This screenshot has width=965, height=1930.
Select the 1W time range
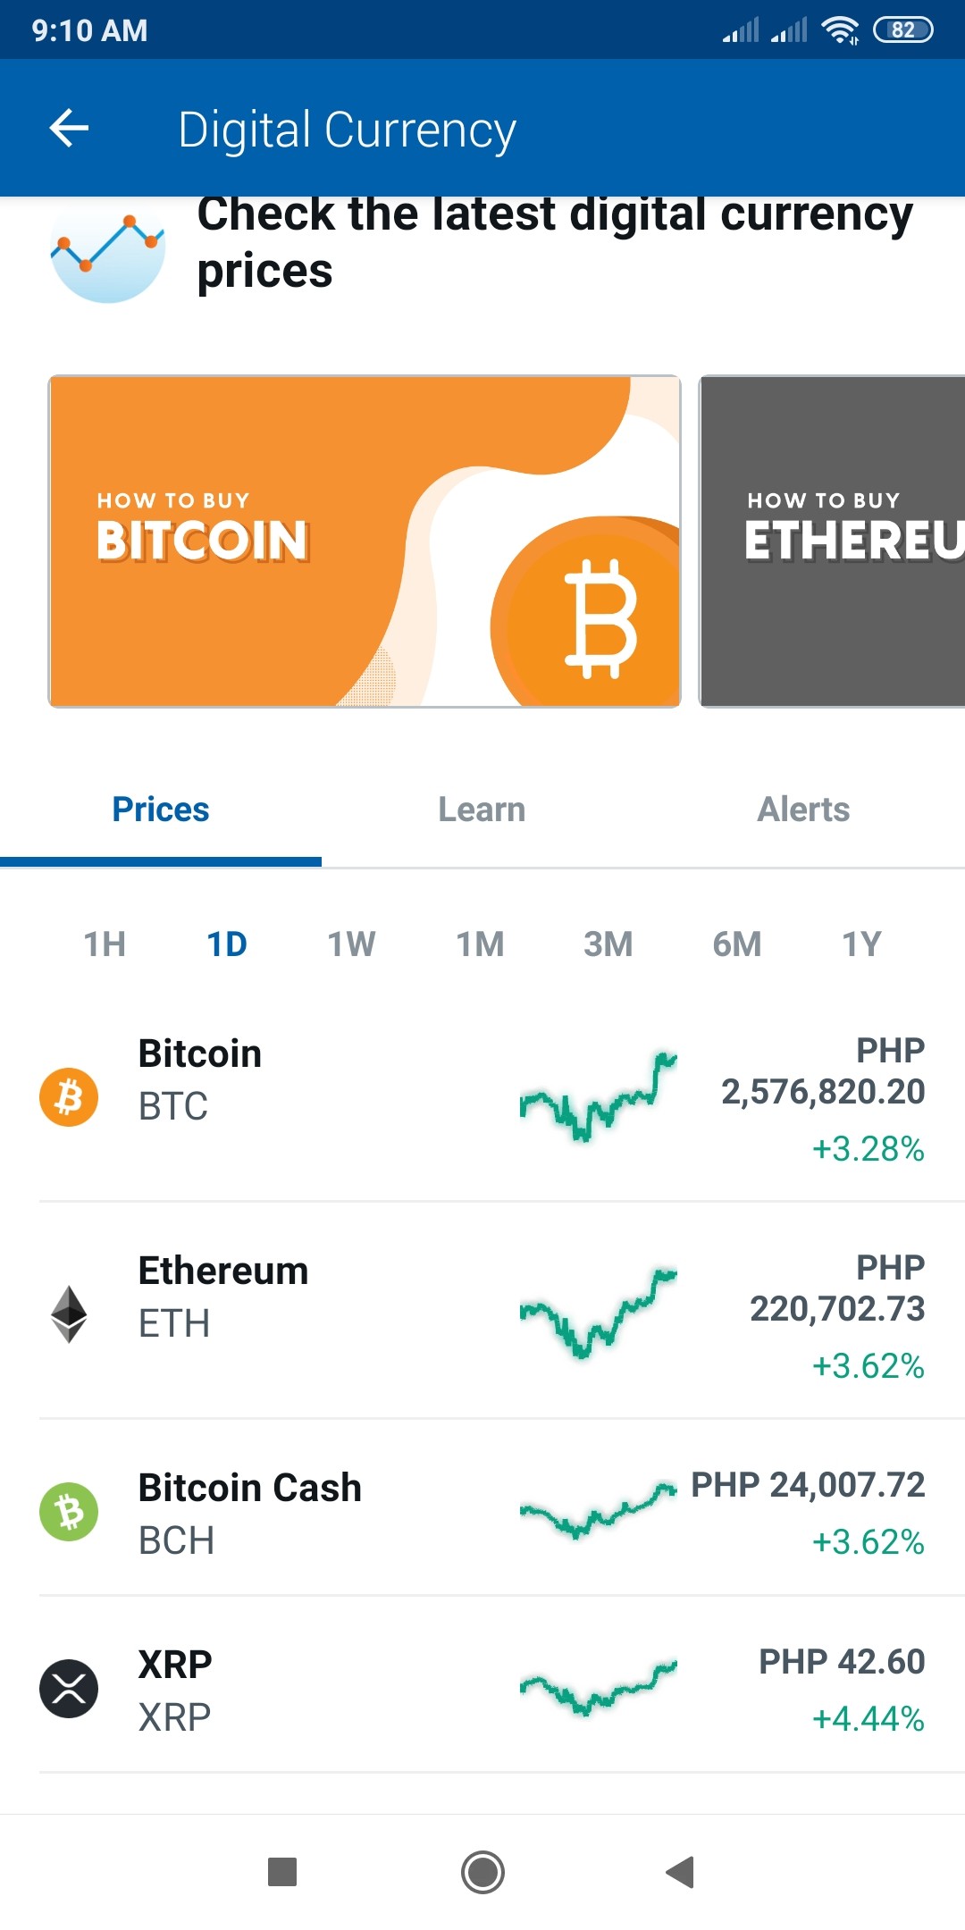[351, 944]
